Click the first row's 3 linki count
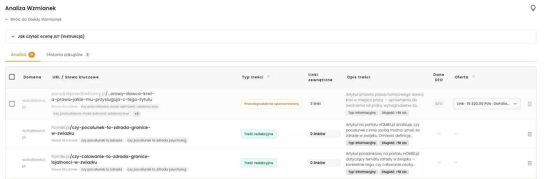 tap(315, 104)
